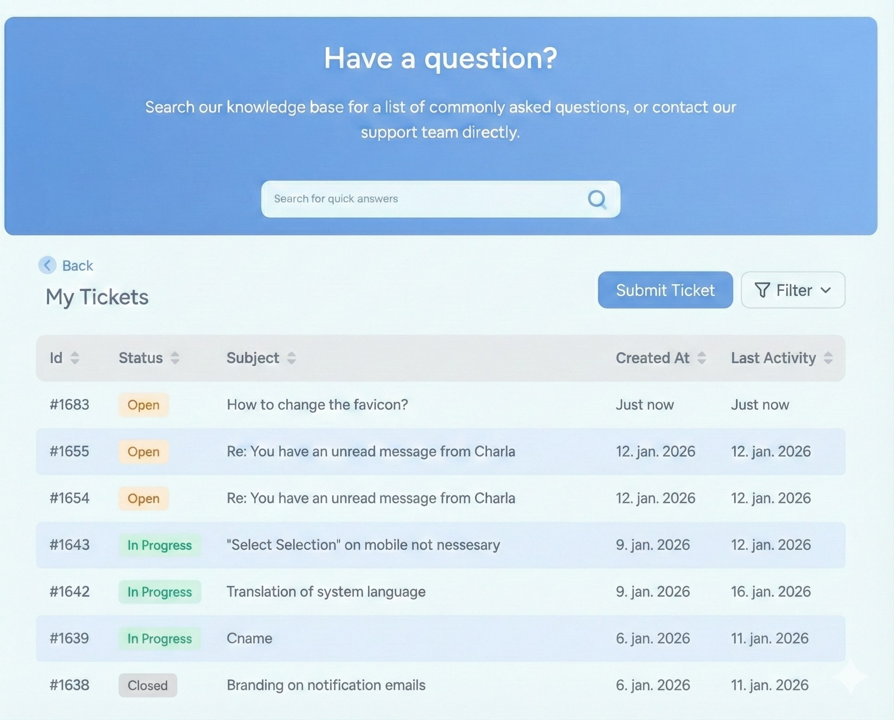Sort by Id column arrows

74,358
